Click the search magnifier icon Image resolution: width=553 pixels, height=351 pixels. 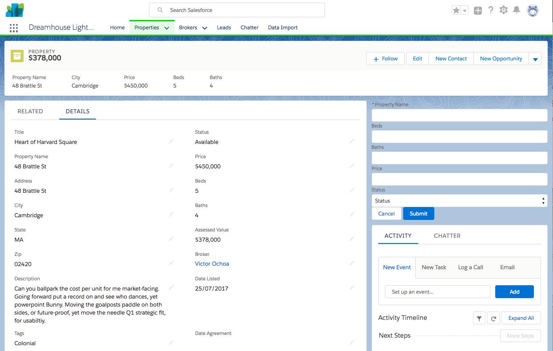(160, 10)
